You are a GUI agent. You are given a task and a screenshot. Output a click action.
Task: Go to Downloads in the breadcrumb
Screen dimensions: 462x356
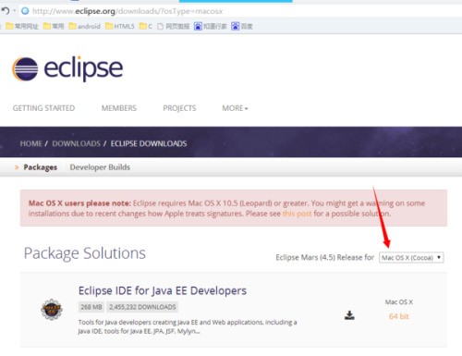click(76, 143)
